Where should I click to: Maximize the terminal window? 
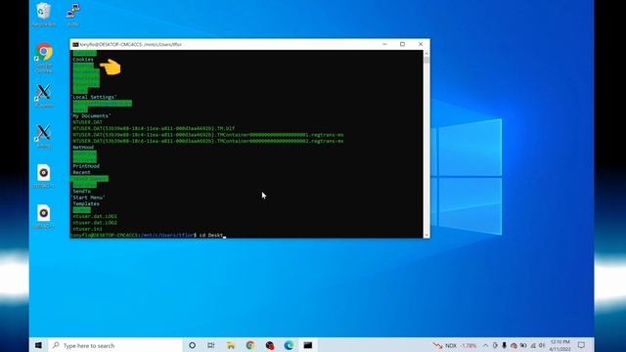coord(402,44)
